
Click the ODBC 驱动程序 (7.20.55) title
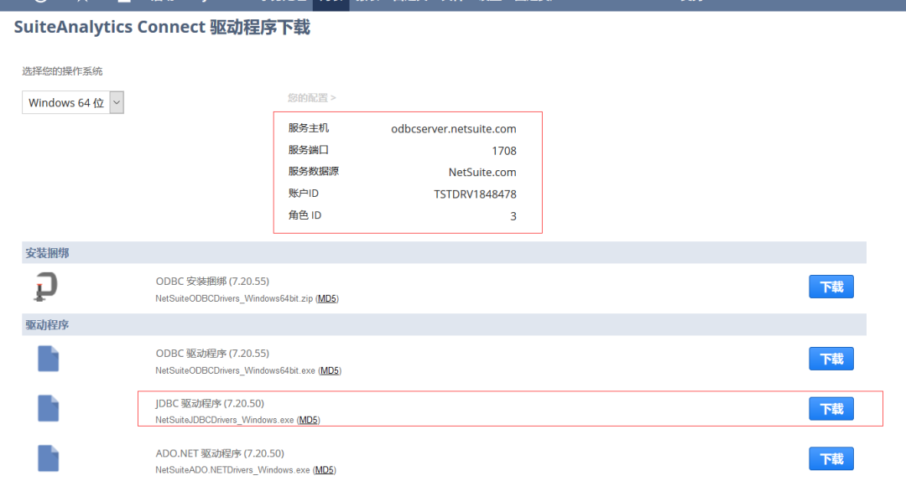[212, 354]
